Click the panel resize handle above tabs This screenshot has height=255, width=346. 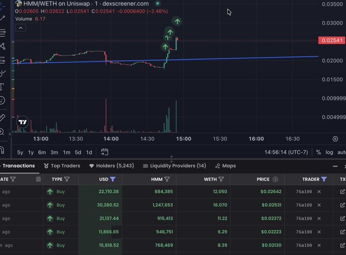tap(171, 158)
